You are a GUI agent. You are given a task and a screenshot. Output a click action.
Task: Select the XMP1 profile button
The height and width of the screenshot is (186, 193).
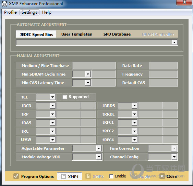[70, 176]
